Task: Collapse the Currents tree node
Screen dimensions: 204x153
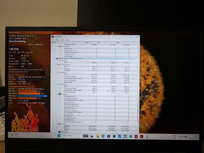Action: click(x=57, y=84)
